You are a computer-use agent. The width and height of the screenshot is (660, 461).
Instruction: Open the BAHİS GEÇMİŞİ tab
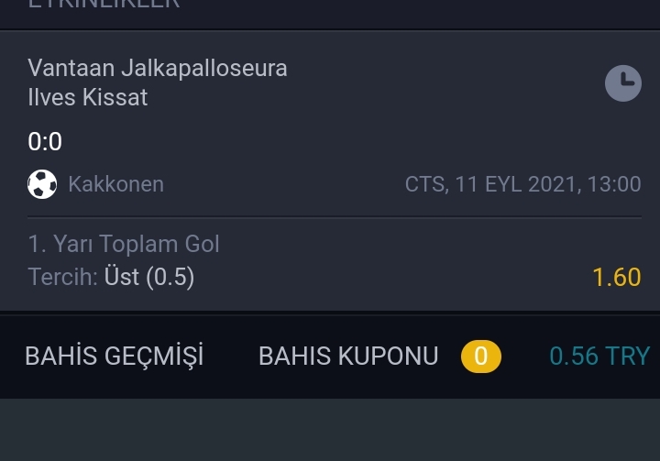[x=114, y=357]
